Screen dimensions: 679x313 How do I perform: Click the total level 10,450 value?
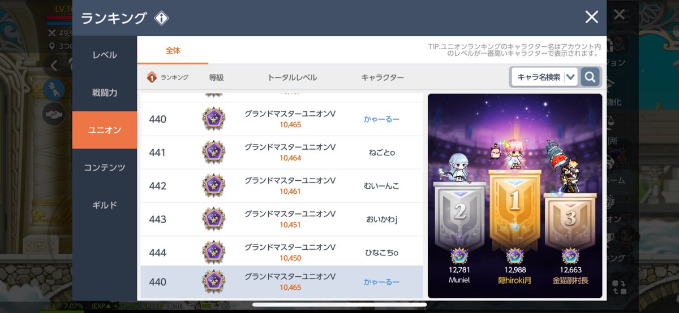click(x=290, y=258)
